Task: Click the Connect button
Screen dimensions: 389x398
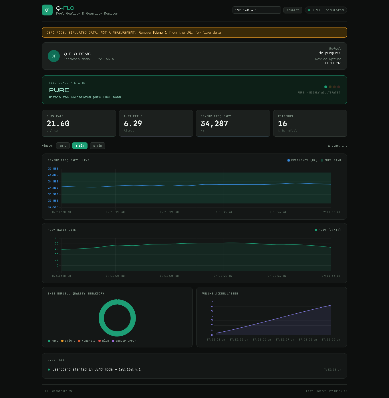Action: pyautogui.click(x=293, y=10)
